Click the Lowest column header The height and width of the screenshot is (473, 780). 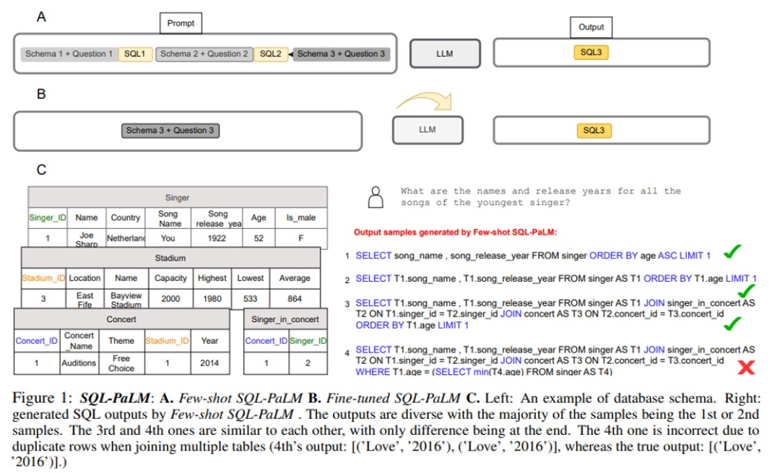[250, 278]
